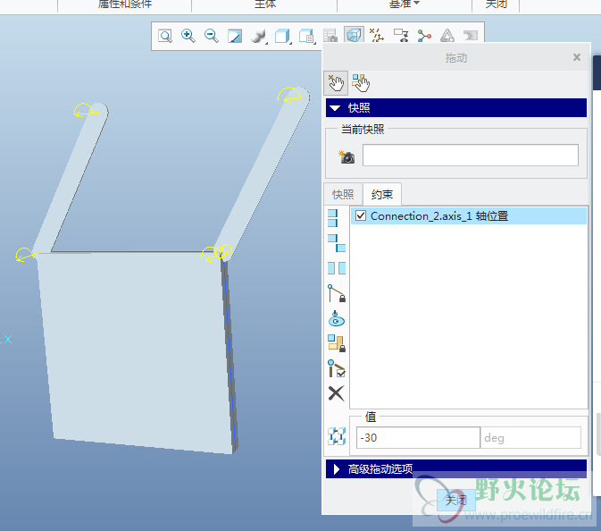The height and width of the screenshot is (531, 601).
Task: Click the value field showing -30
Action: tap(418, 438)
